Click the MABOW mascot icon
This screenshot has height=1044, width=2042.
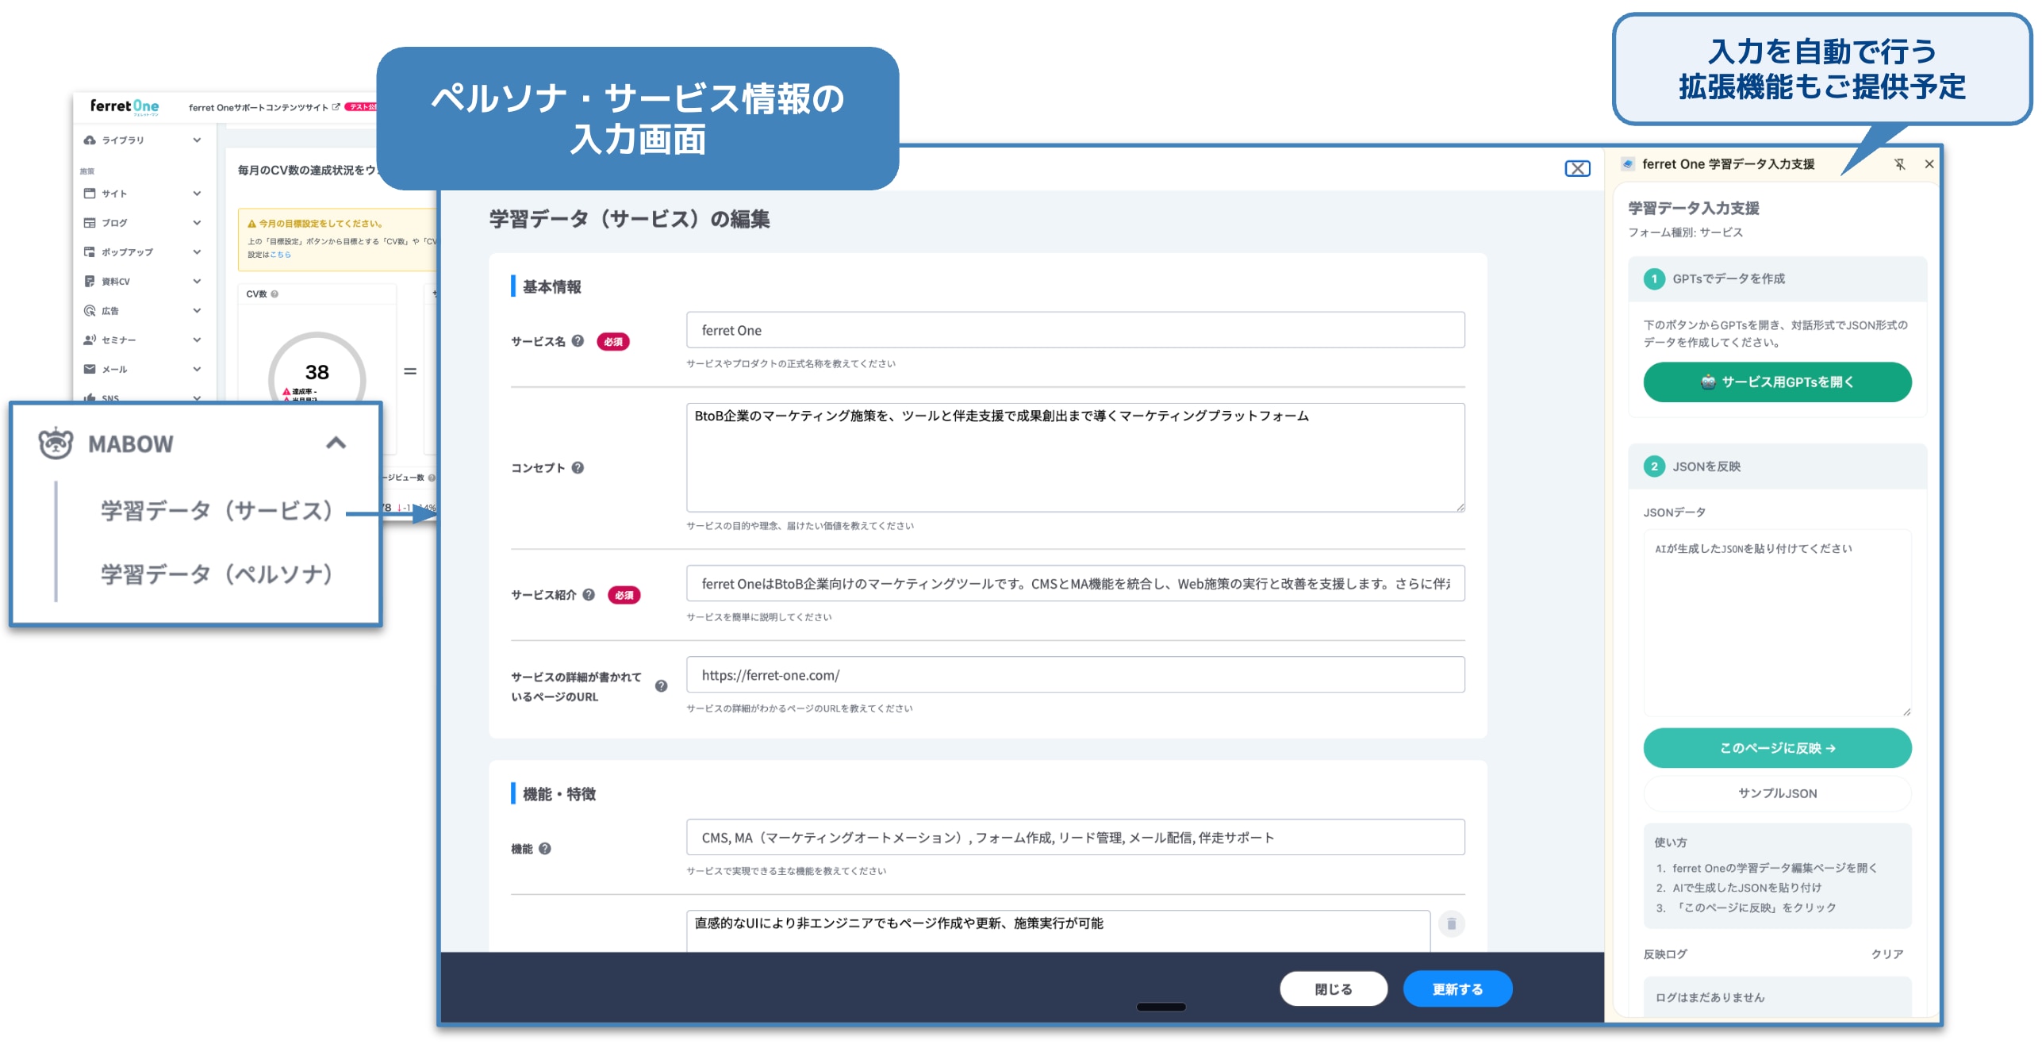coord(56,443)
